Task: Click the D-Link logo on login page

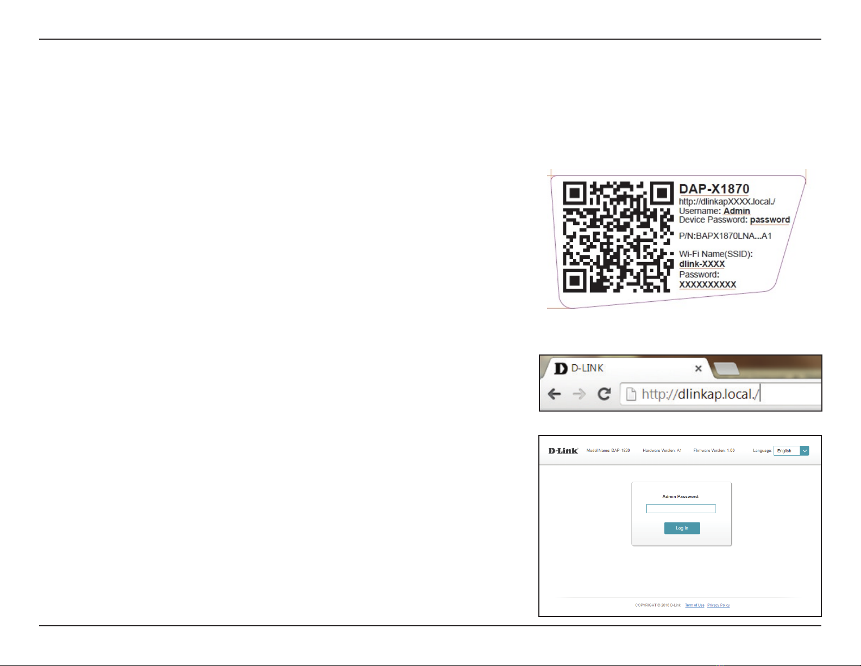Action: [x=563, y=451]
